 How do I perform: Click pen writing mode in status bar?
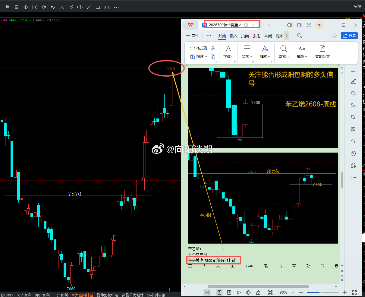point(258,292)
